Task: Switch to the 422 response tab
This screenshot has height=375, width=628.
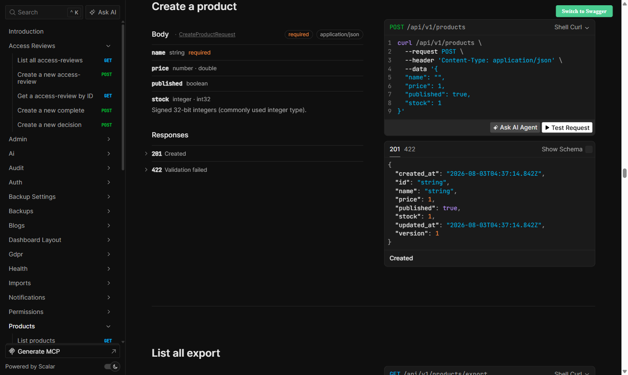Action: pos(410,149)
